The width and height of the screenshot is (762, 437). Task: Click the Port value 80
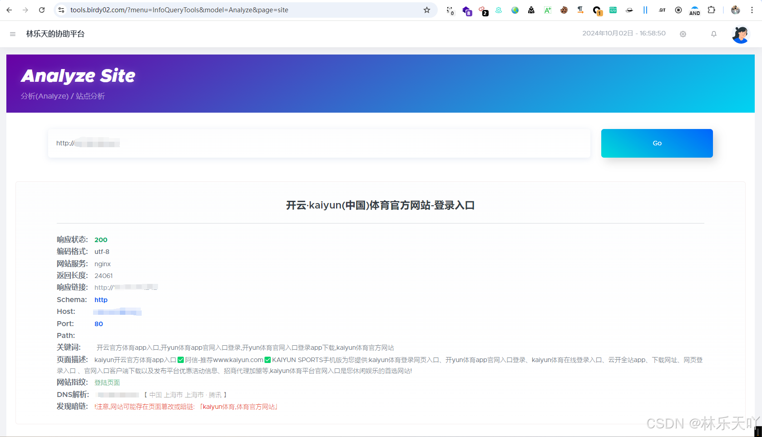pyautogui.click(x=99, y=324)
